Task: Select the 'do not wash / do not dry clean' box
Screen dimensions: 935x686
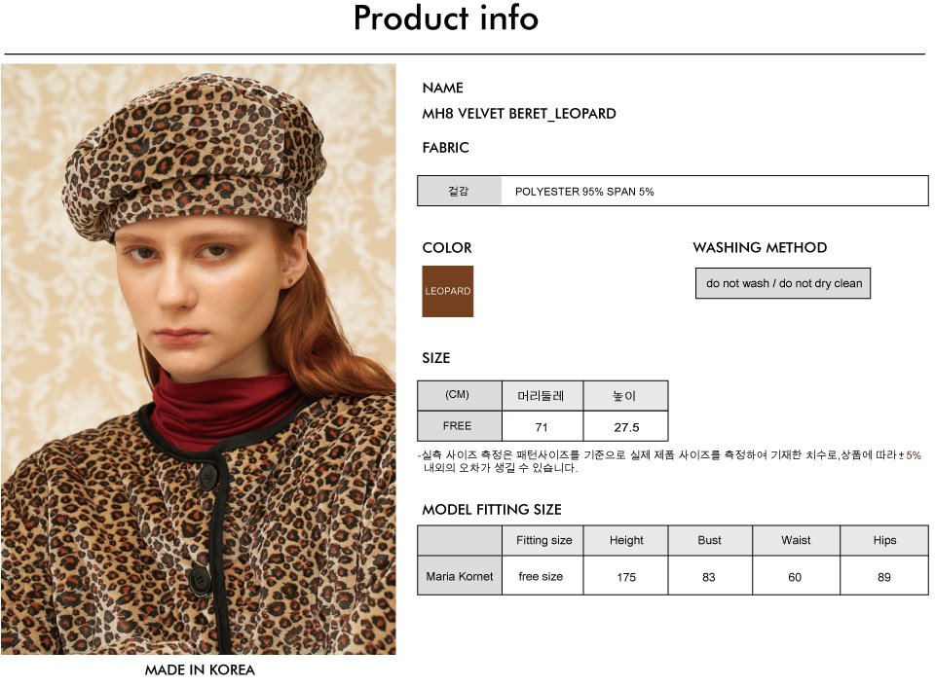Action: point(783,283)
